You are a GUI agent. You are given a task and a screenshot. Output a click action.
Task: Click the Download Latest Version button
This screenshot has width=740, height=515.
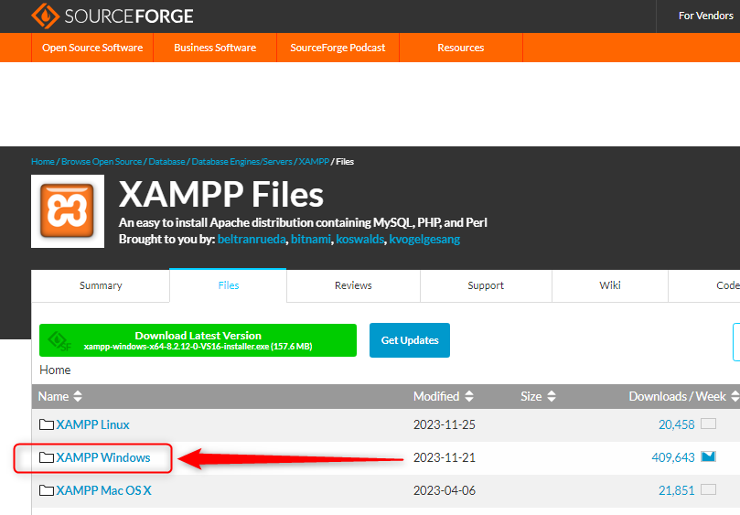click(x=198, y=340)
